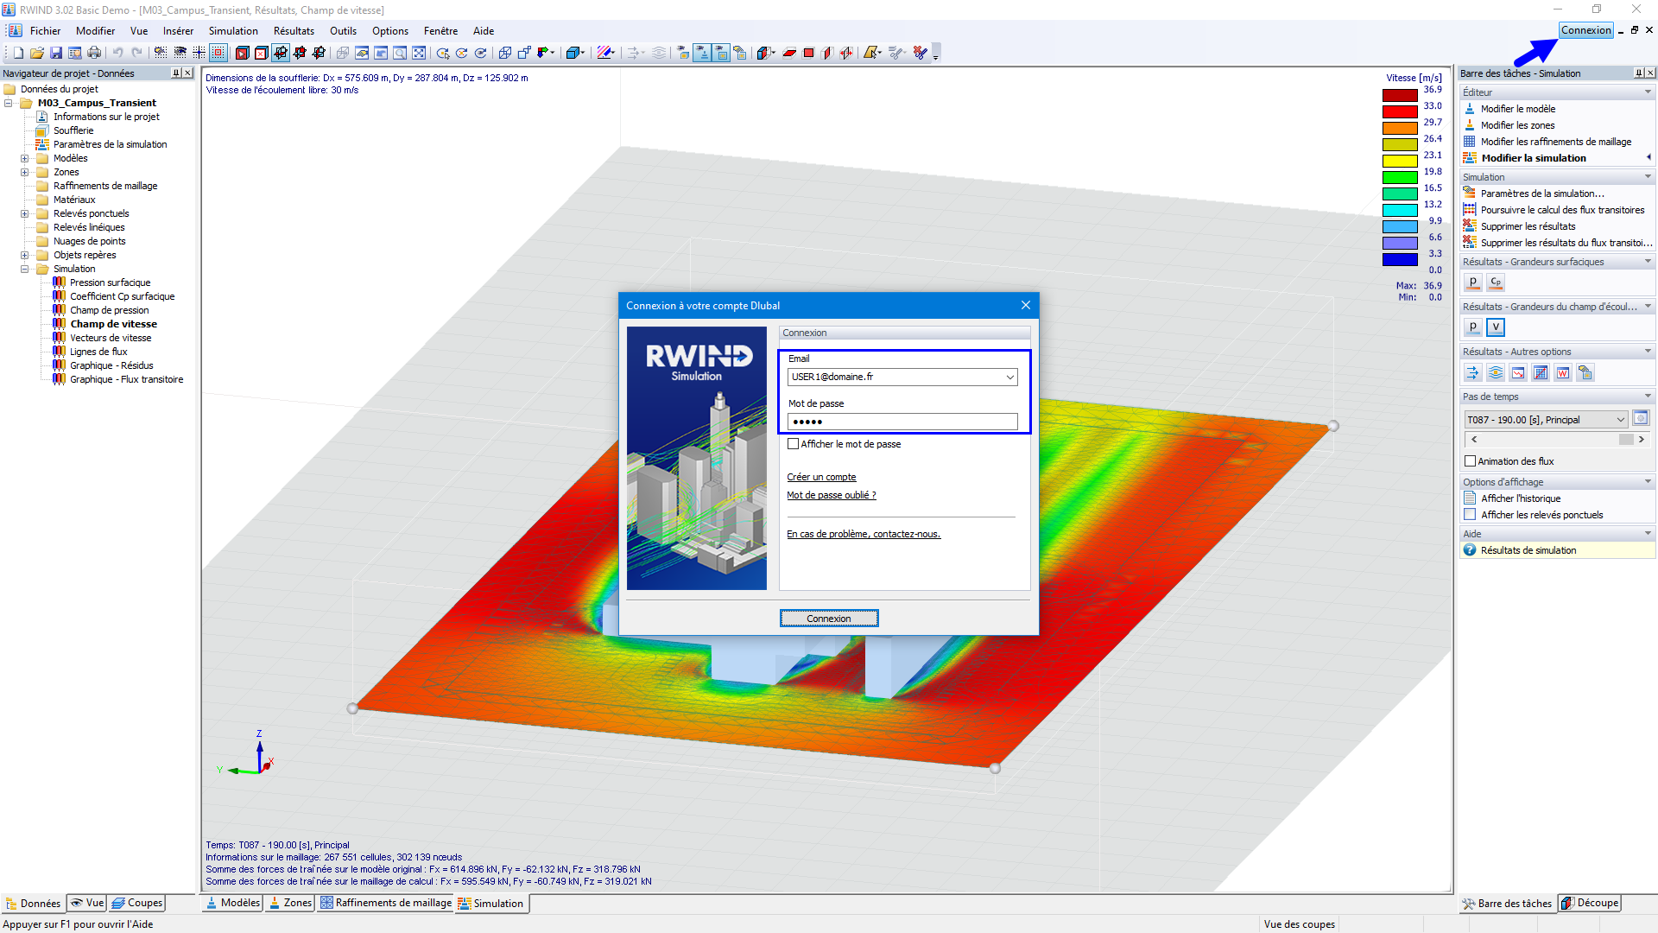Click the Modifier le modèle icon
This screenshot has width=1658, height=933.
pyautogui.click(x=1470, y=109)
